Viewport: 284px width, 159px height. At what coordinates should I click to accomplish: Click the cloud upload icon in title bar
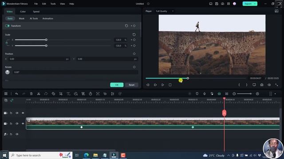pyautogui.click(x=223, y=4)
